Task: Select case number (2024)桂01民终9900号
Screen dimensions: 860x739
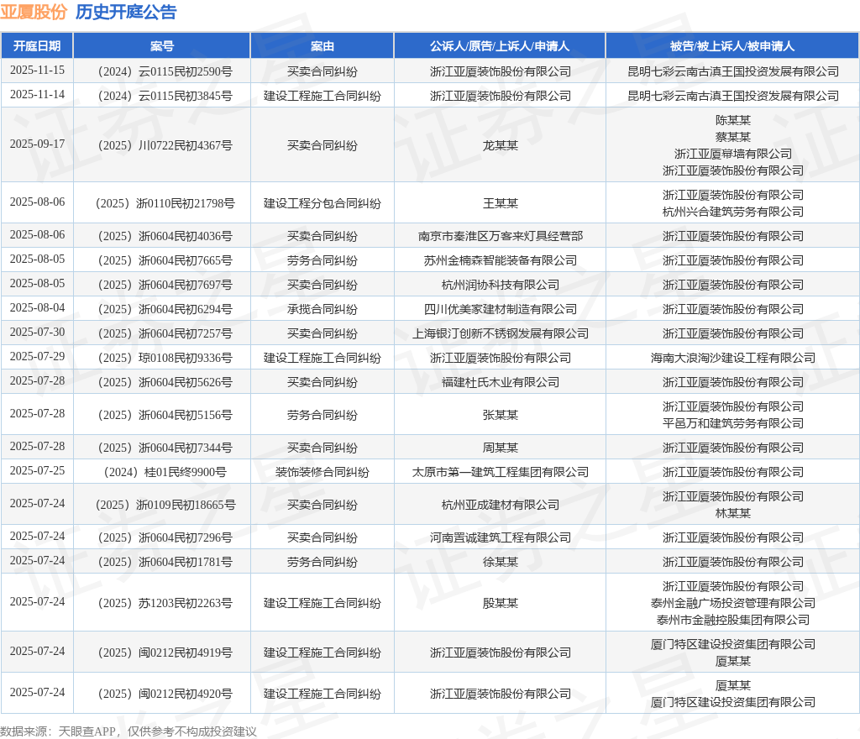Action: [162, 472]
